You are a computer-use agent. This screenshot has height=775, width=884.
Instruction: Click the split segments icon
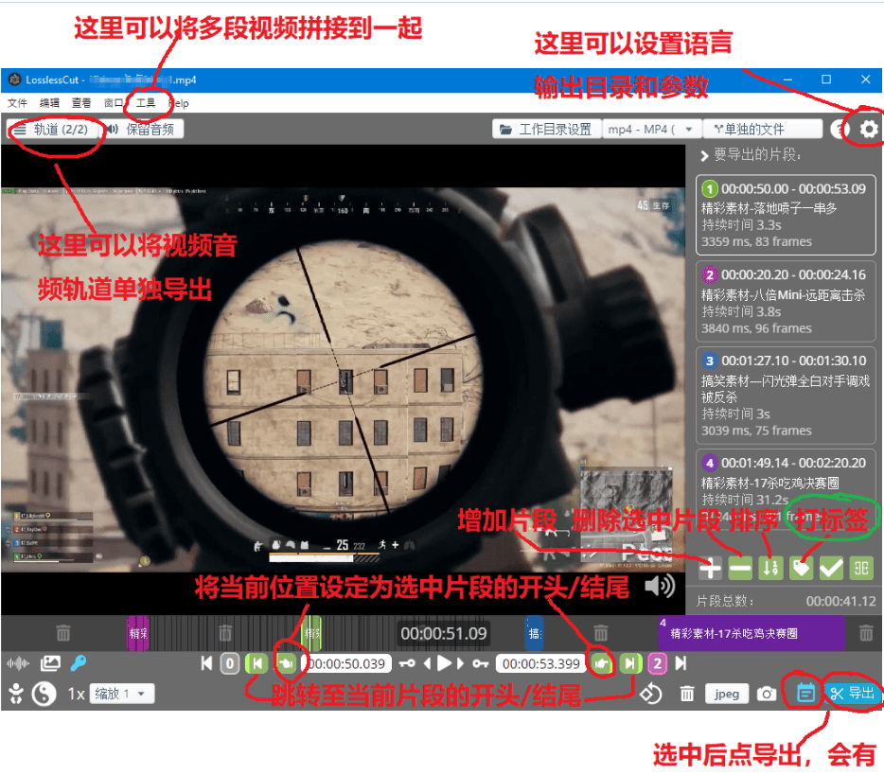(x=861, y=568)
